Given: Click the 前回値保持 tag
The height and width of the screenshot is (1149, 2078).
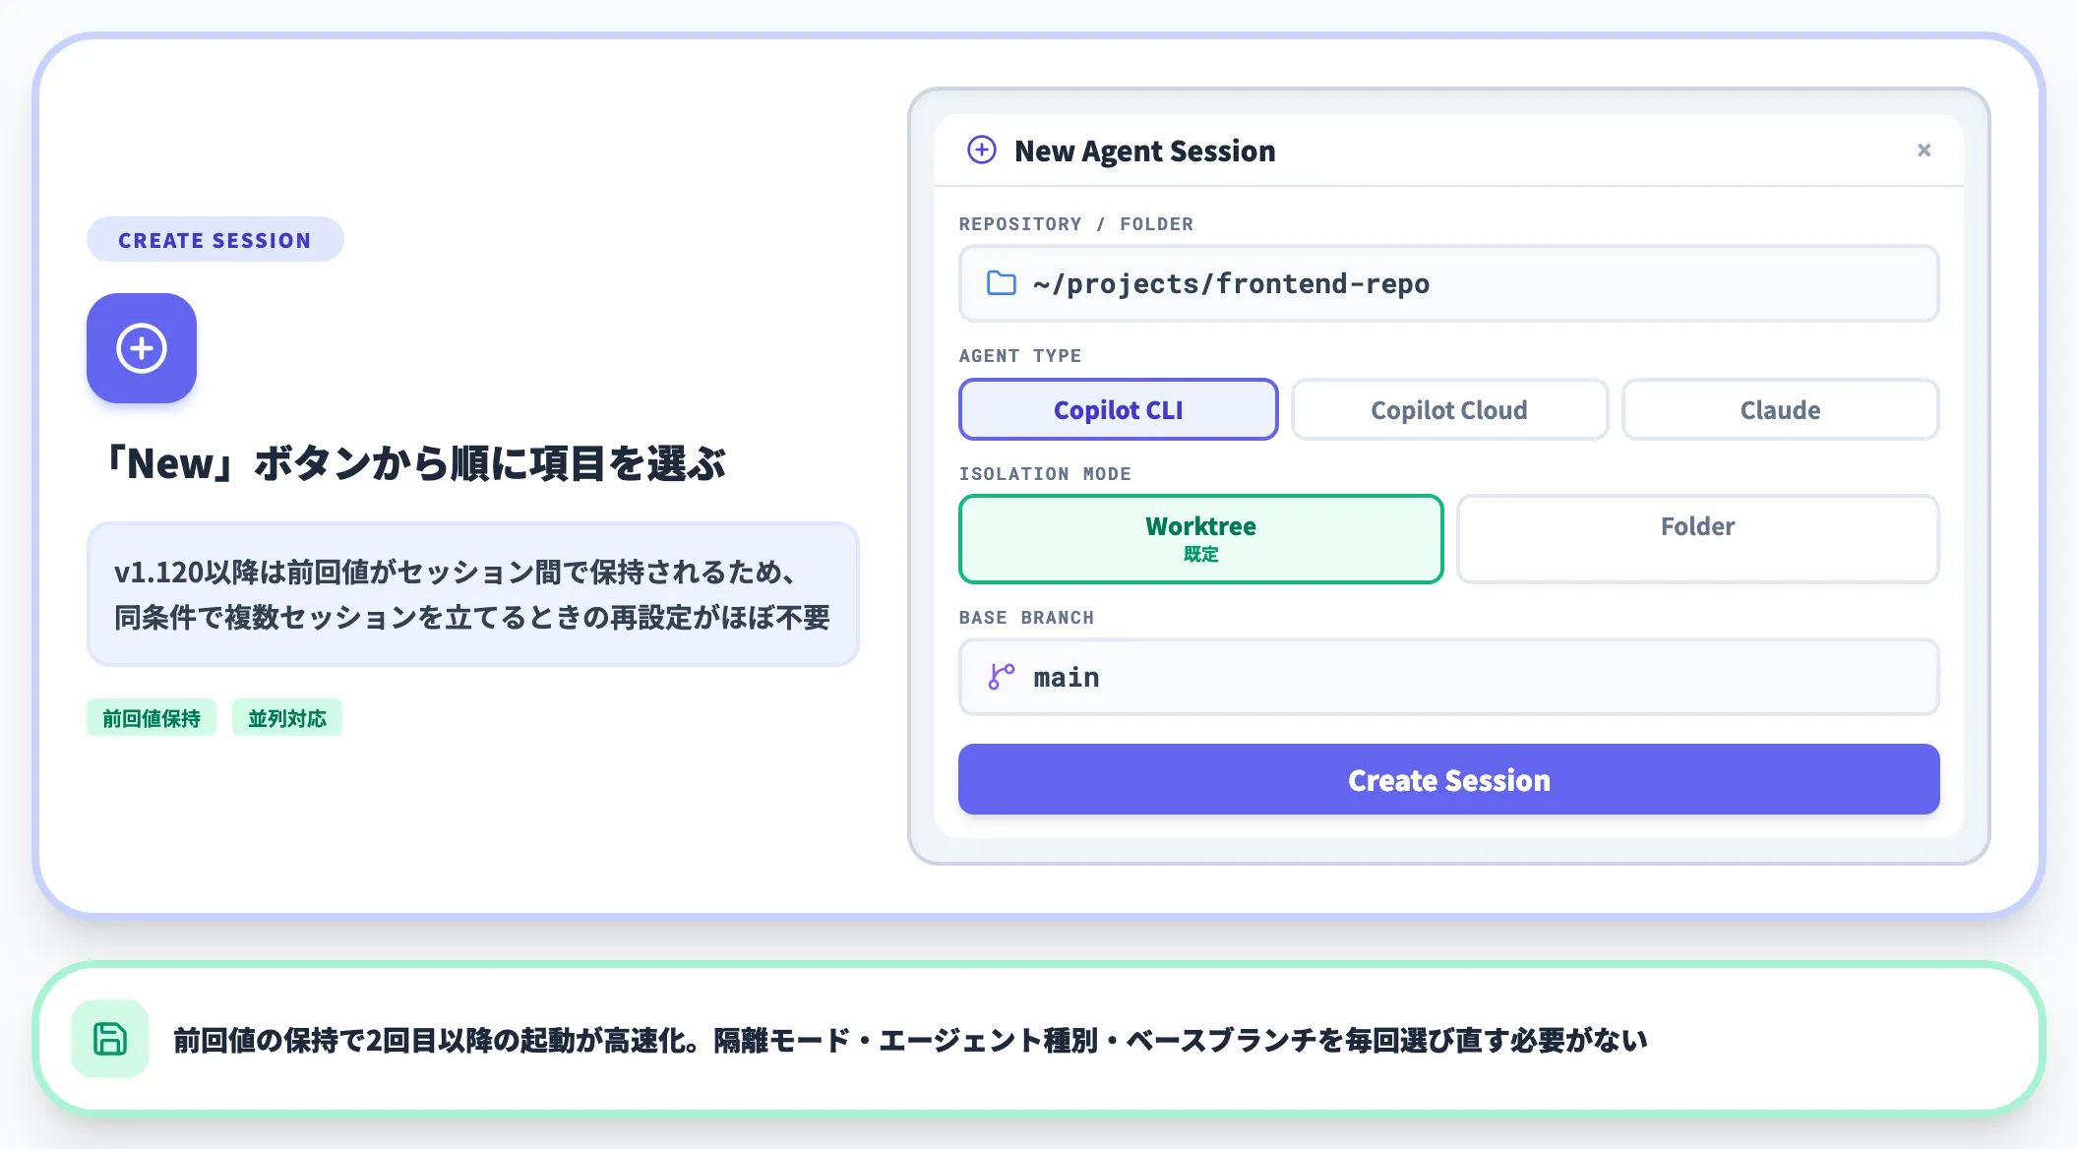Looking at the screenshot, I should pyautogui.click(x=152, y=718).
